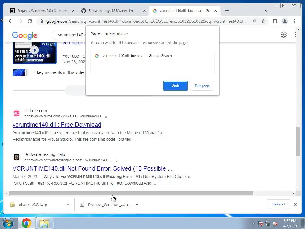Click the browser Forward arrow
Image resolution: width=305 pixels, height=229 pixels.
click(20, 21)
